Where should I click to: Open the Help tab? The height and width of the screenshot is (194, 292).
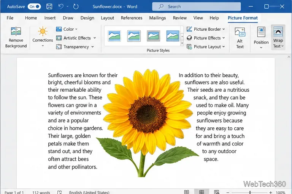(x=214, y=18)
